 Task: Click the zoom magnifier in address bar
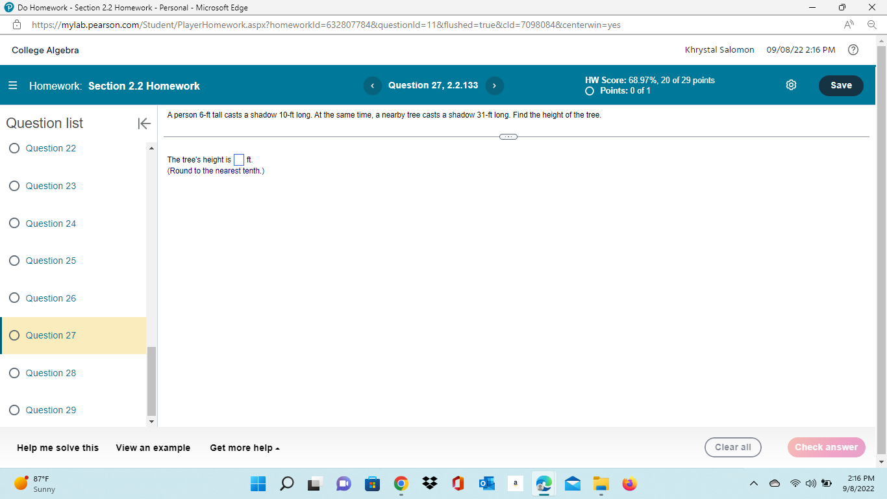pyautogui.click(x=872, y=25)
